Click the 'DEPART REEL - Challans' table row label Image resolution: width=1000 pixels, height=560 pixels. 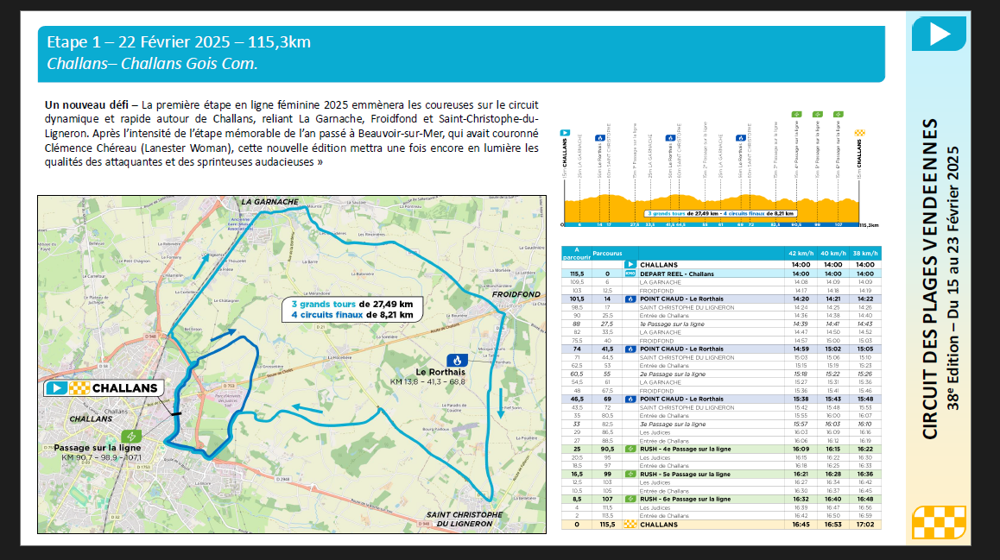tap(677, 274)
